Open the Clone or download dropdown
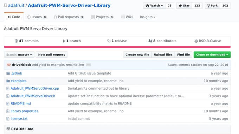 pos(212,55)
